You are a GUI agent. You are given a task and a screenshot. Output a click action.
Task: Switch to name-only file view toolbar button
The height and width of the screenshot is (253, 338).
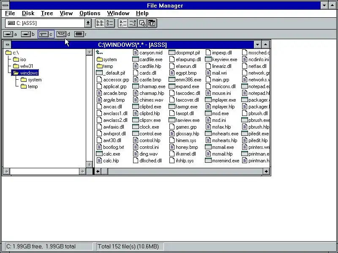coord(100,23)
